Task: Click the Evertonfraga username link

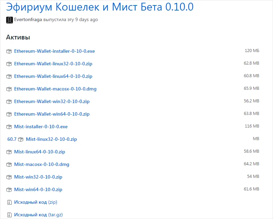Action: (26, 20)
